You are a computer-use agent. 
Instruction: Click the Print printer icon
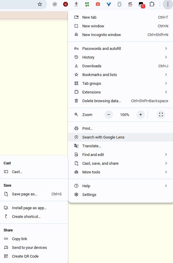coord(76,128)
